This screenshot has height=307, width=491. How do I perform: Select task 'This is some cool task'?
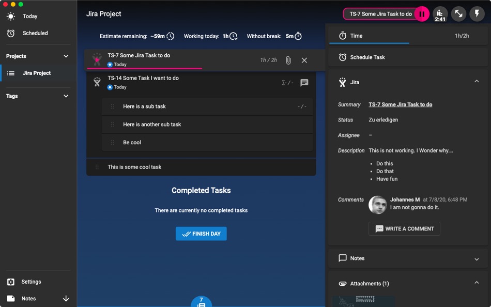(201, 167)
